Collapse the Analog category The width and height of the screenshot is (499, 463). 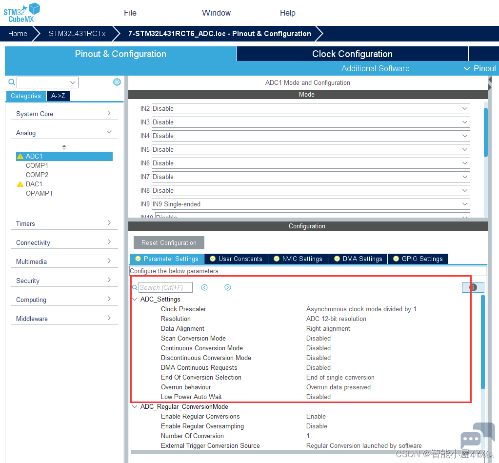click(64, 133)
